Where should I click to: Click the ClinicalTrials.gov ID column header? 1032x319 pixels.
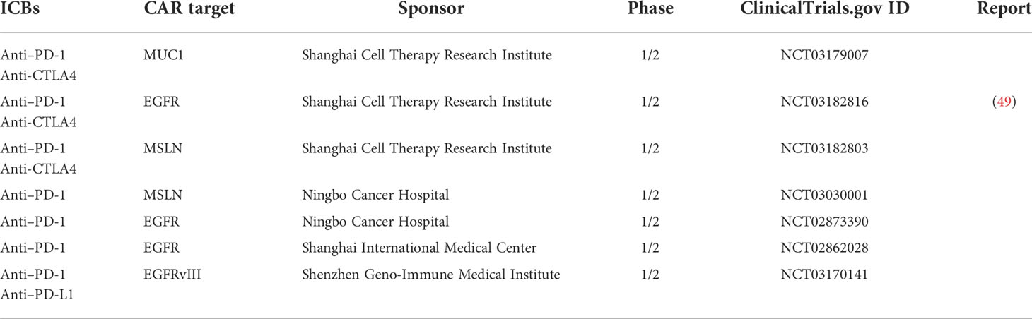pyautogui.click(x=825, y=9)
